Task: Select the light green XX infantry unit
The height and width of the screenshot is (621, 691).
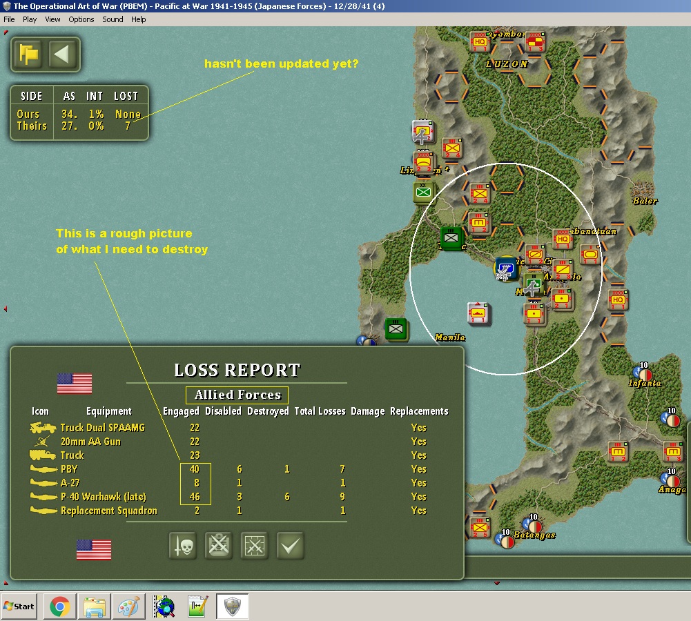Action: 423,192
